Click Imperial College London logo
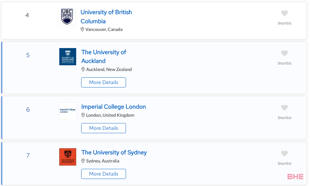The image size is (310, 186). pos(68,111)
